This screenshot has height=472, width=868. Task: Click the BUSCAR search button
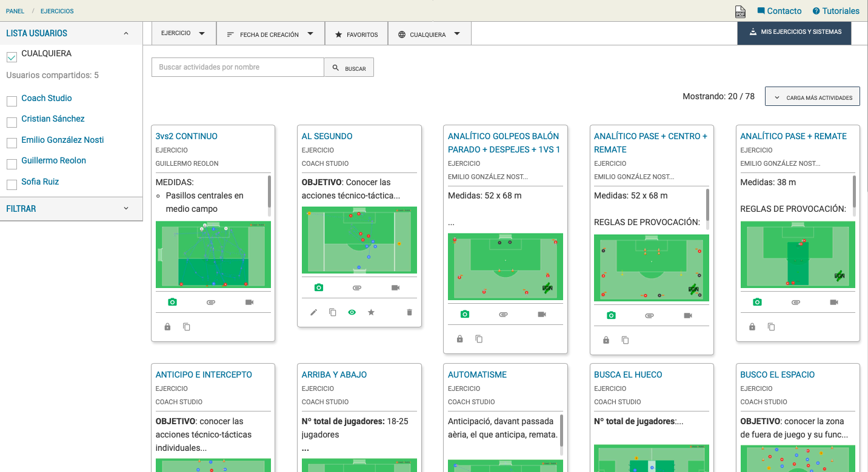[x=349, y=68]
